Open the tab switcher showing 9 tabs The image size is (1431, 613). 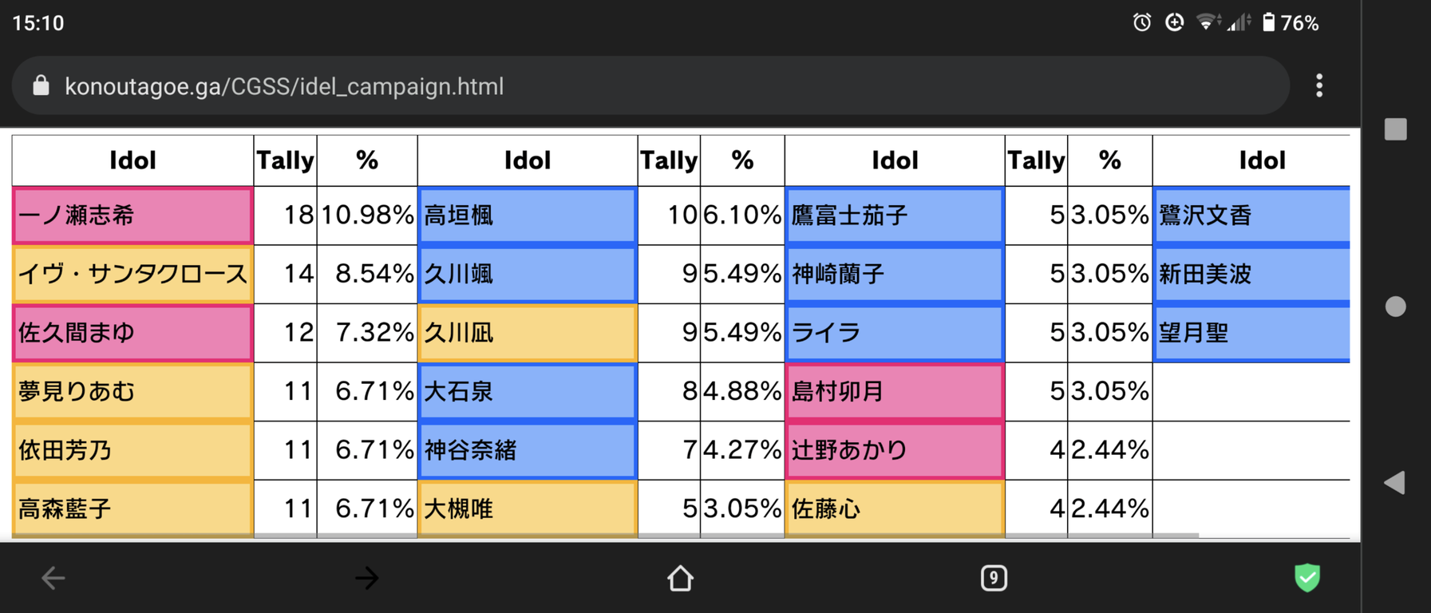[x=994, y=577]
